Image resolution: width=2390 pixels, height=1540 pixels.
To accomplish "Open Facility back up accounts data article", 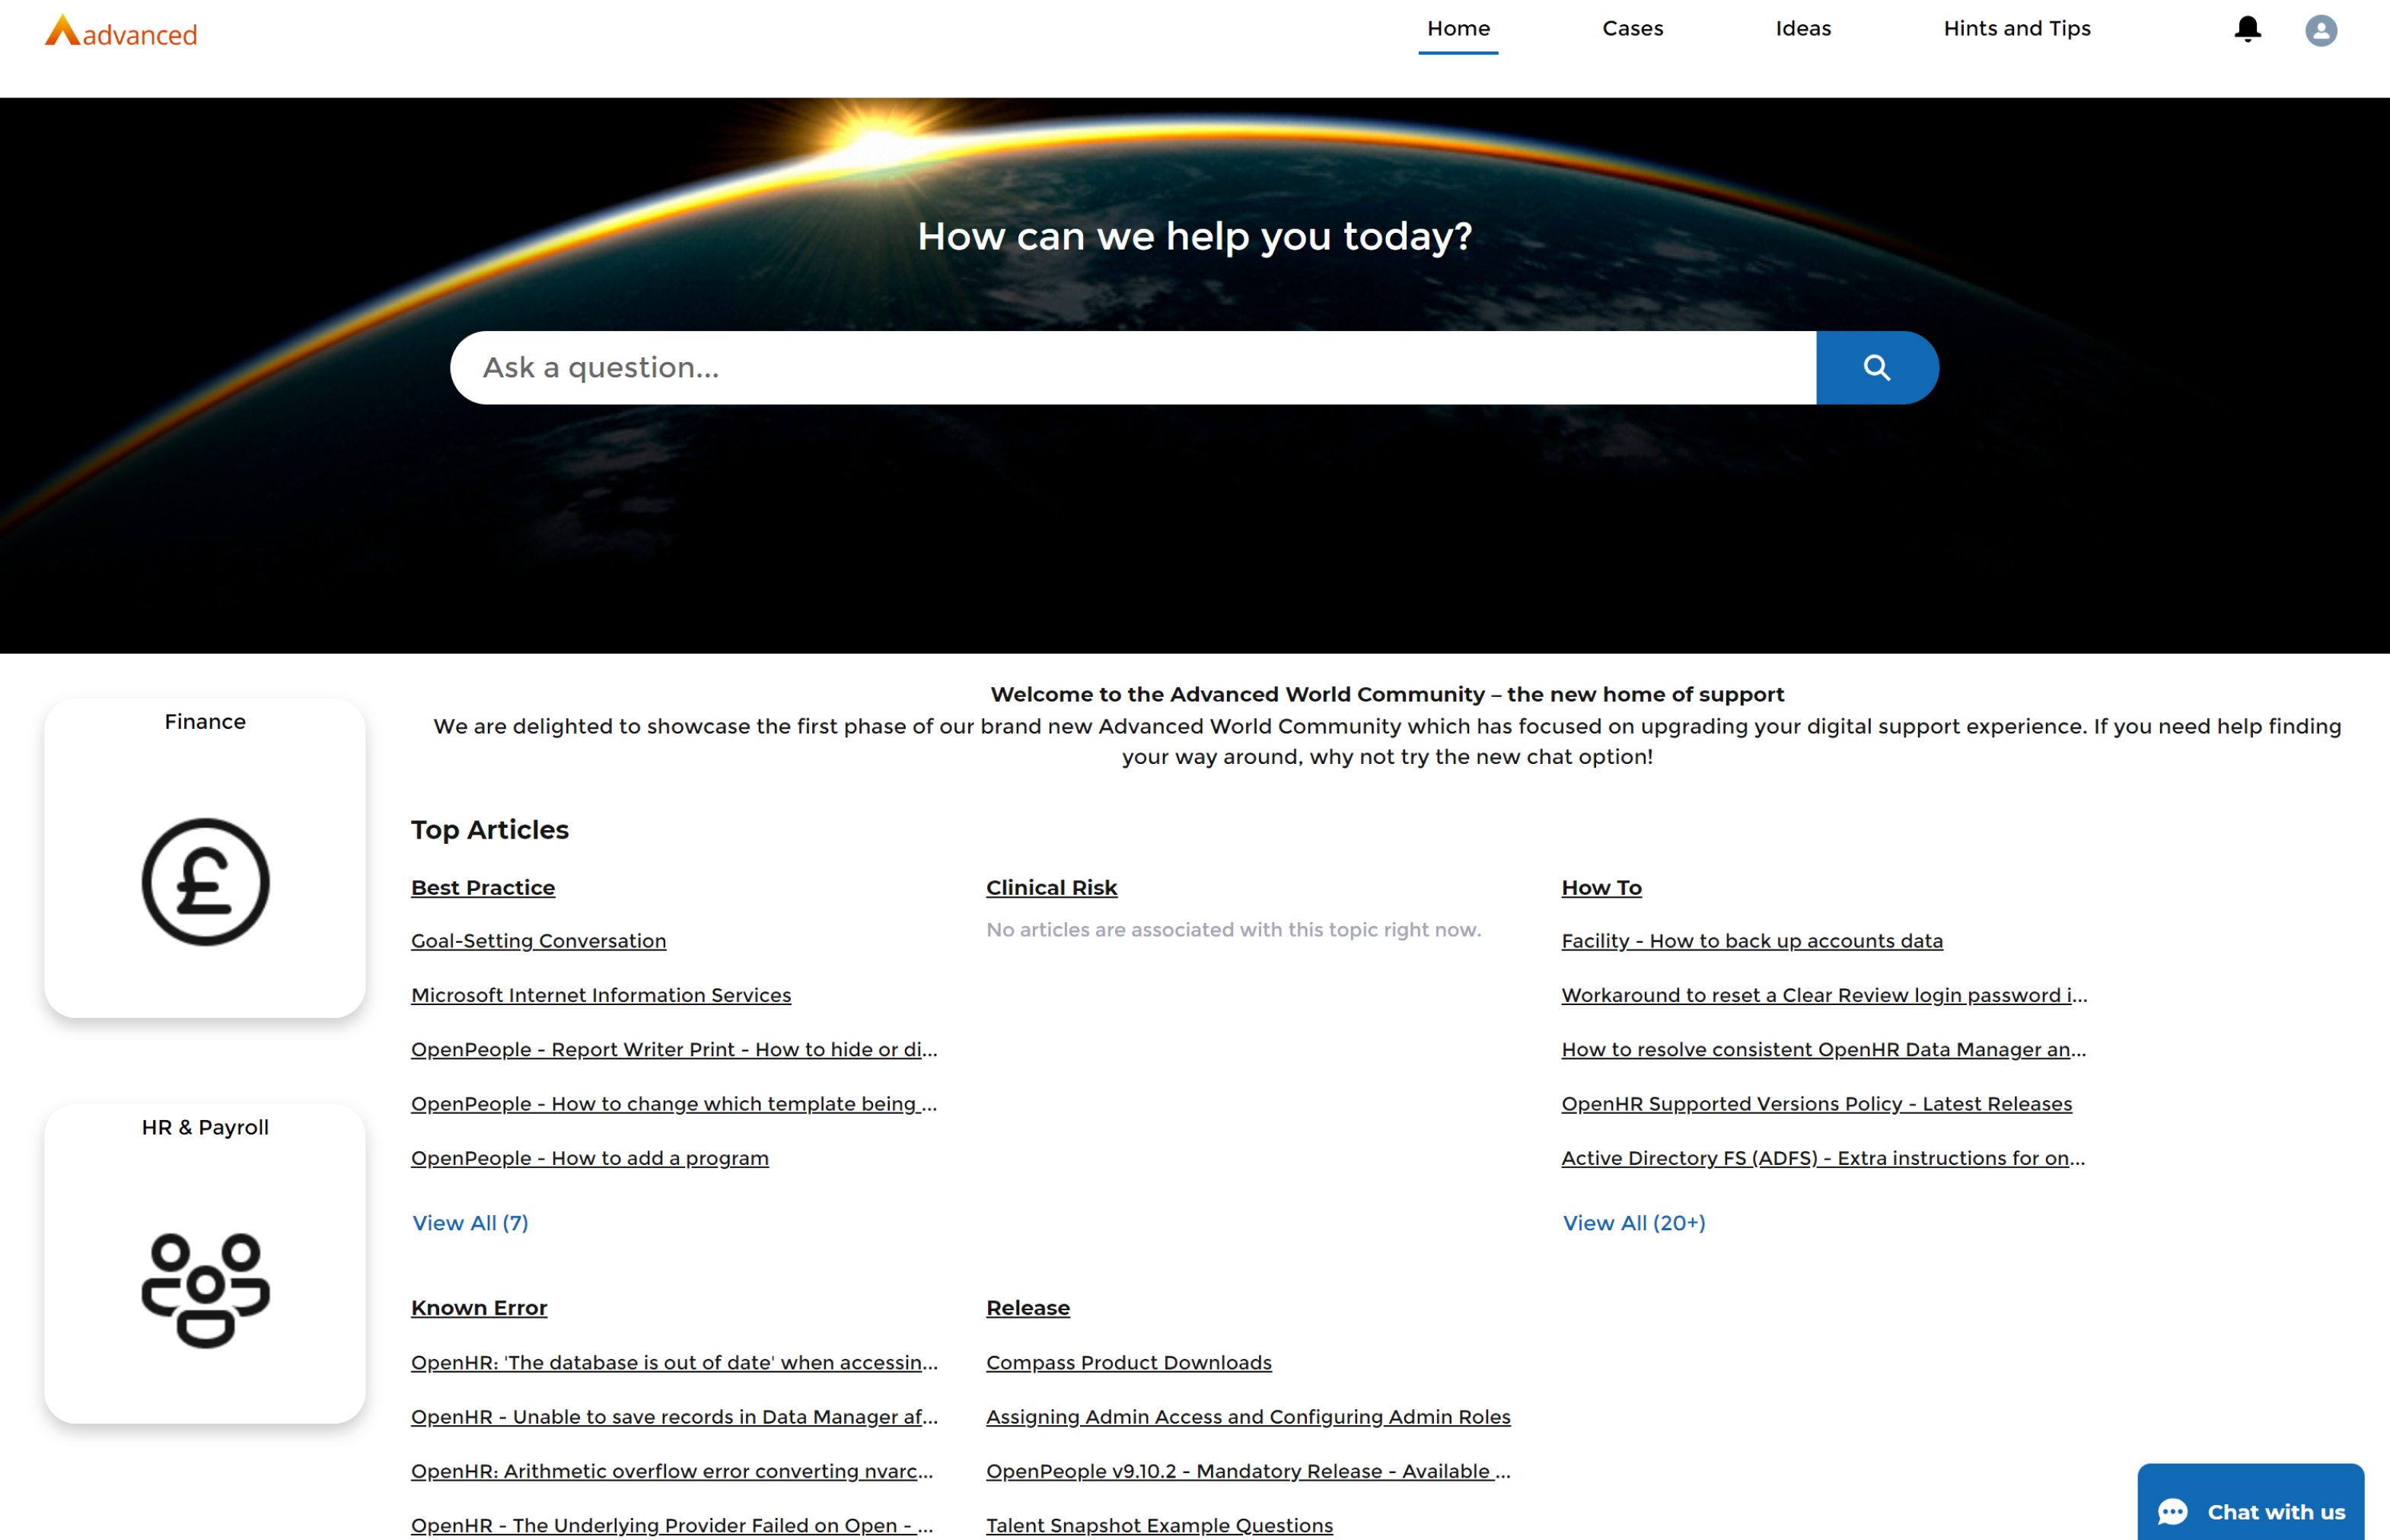I will point(1751,941).
